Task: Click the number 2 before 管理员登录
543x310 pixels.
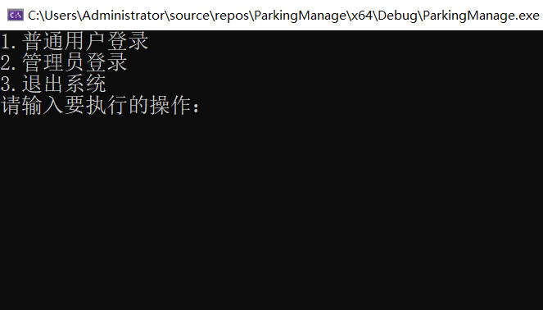Action: (x=7, y=63)
